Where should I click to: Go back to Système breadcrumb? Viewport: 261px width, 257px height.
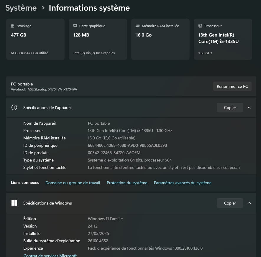point(21,8)
